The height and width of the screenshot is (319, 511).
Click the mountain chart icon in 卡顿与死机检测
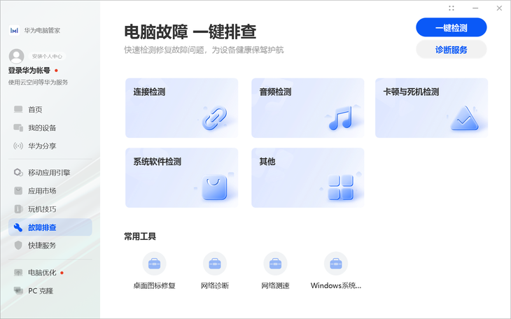click(464, 118)
